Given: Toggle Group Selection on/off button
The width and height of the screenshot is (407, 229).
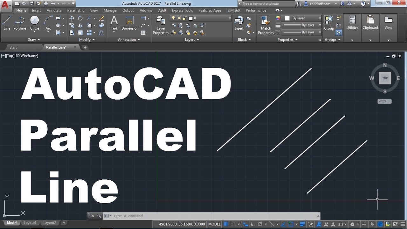Looking at the screenshot, I should 339,32.
